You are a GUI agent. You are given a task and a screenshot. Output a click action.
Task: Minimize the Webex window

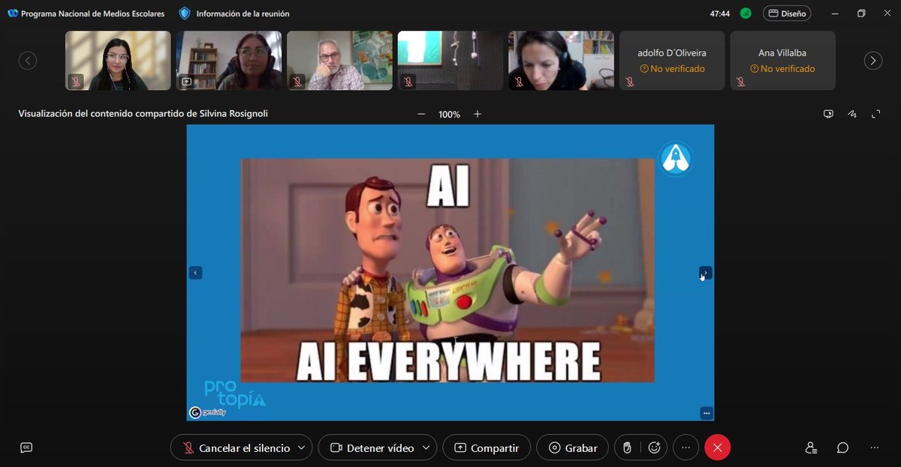835,13
